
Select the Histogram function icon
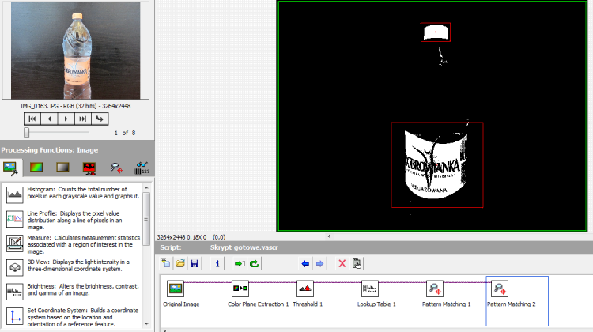coord(15,194)
